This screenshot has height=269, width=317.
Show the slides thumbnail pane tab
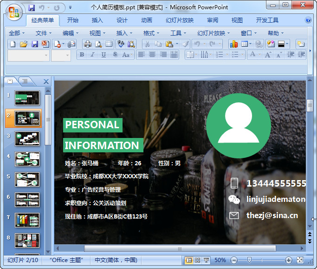pyautogui.click(x=10, y=81)
